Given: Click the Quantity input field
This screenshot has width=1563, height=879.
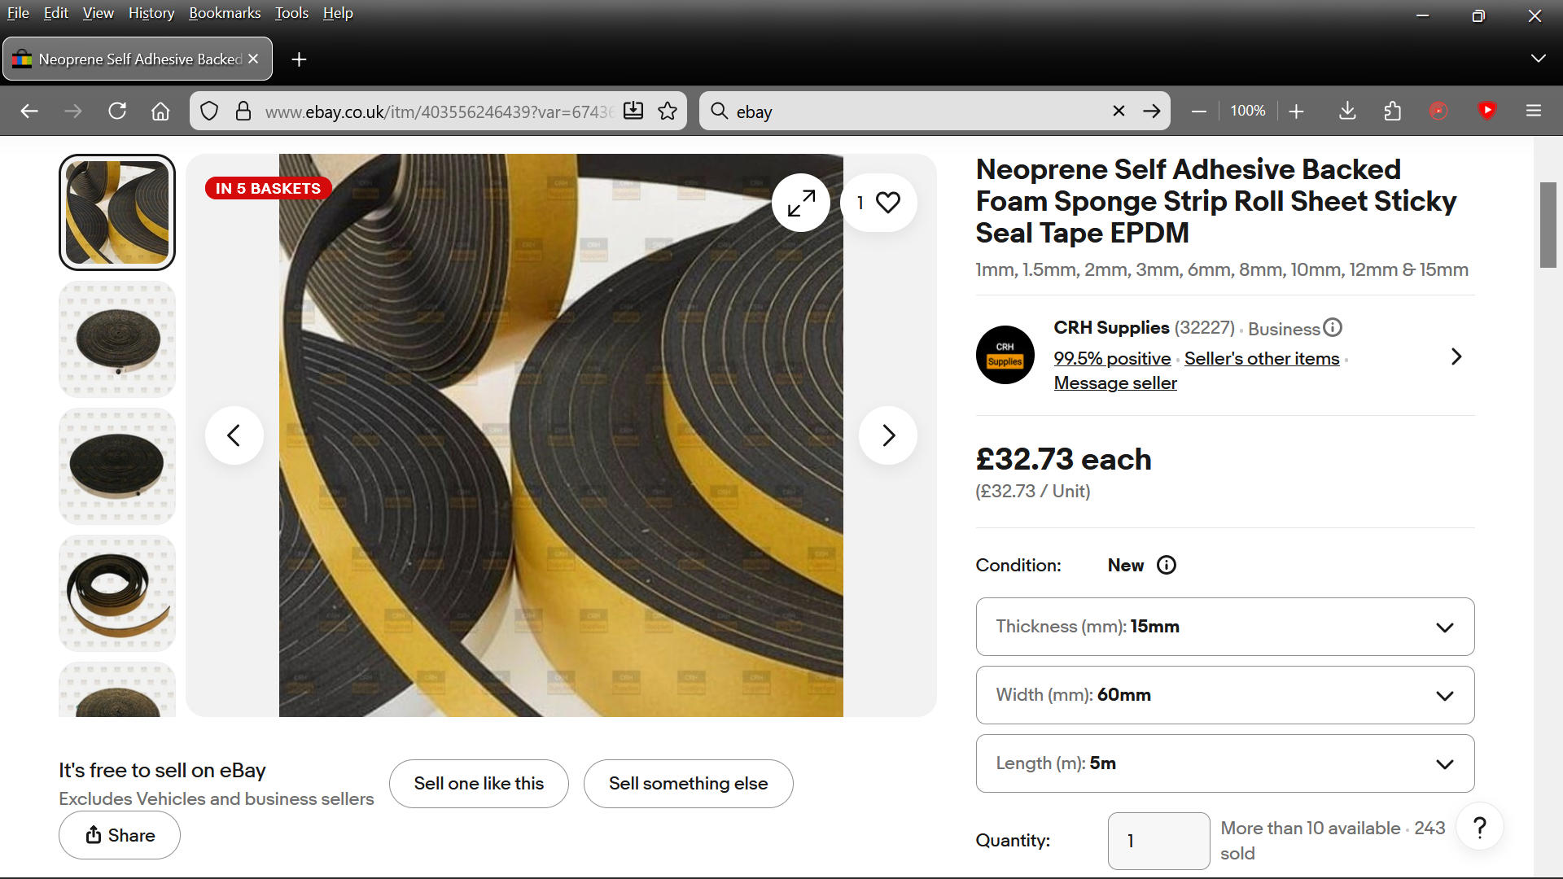Looking at the screenshot, I should coord(1158,841).
